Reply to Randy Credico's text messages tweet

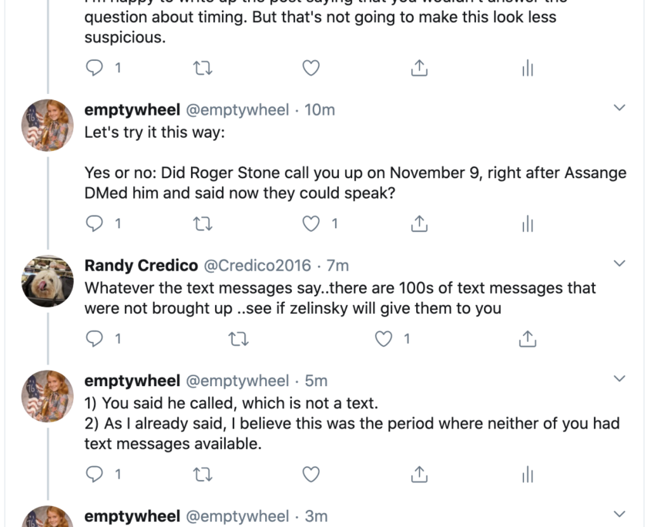[x=94, y=338]
